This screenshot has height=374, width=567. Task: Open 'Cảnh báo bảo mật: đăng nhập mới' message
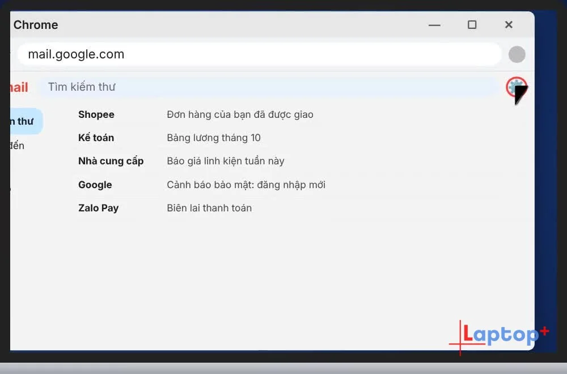coord(246,185)
